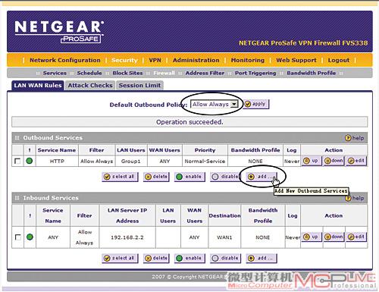Move HTTP outbound rule down
379x292 pixels.
tap(334, 161)
